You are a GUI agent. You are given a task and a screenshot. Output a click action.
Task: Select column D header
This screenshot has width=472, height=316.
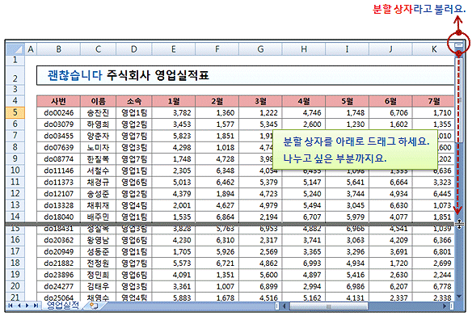click(x=134, y=49)
